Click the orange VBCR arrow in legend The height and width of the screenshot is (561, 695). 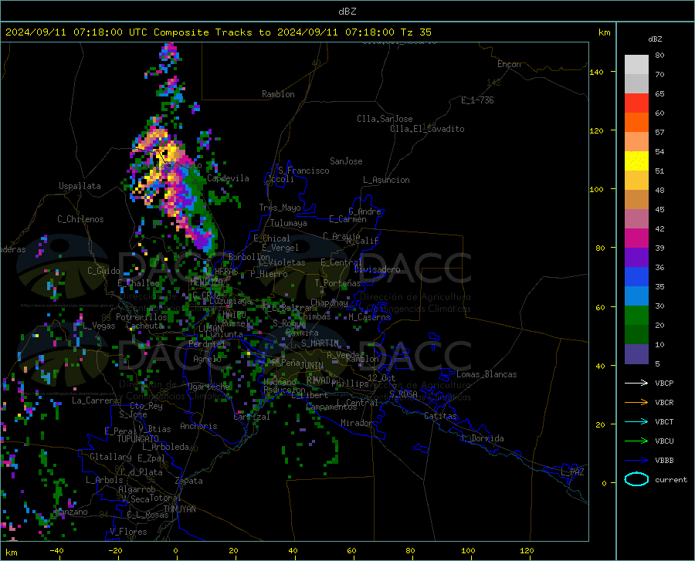click(636, 403)
